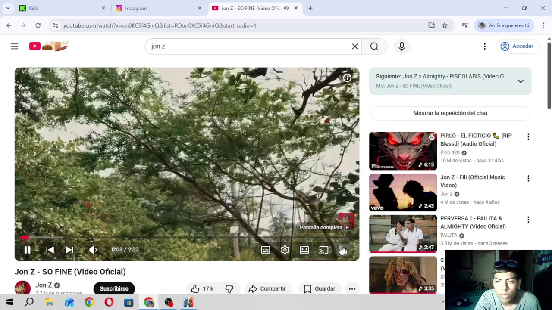Like the video with 17 k
The image size is (552, 310).
202,288
